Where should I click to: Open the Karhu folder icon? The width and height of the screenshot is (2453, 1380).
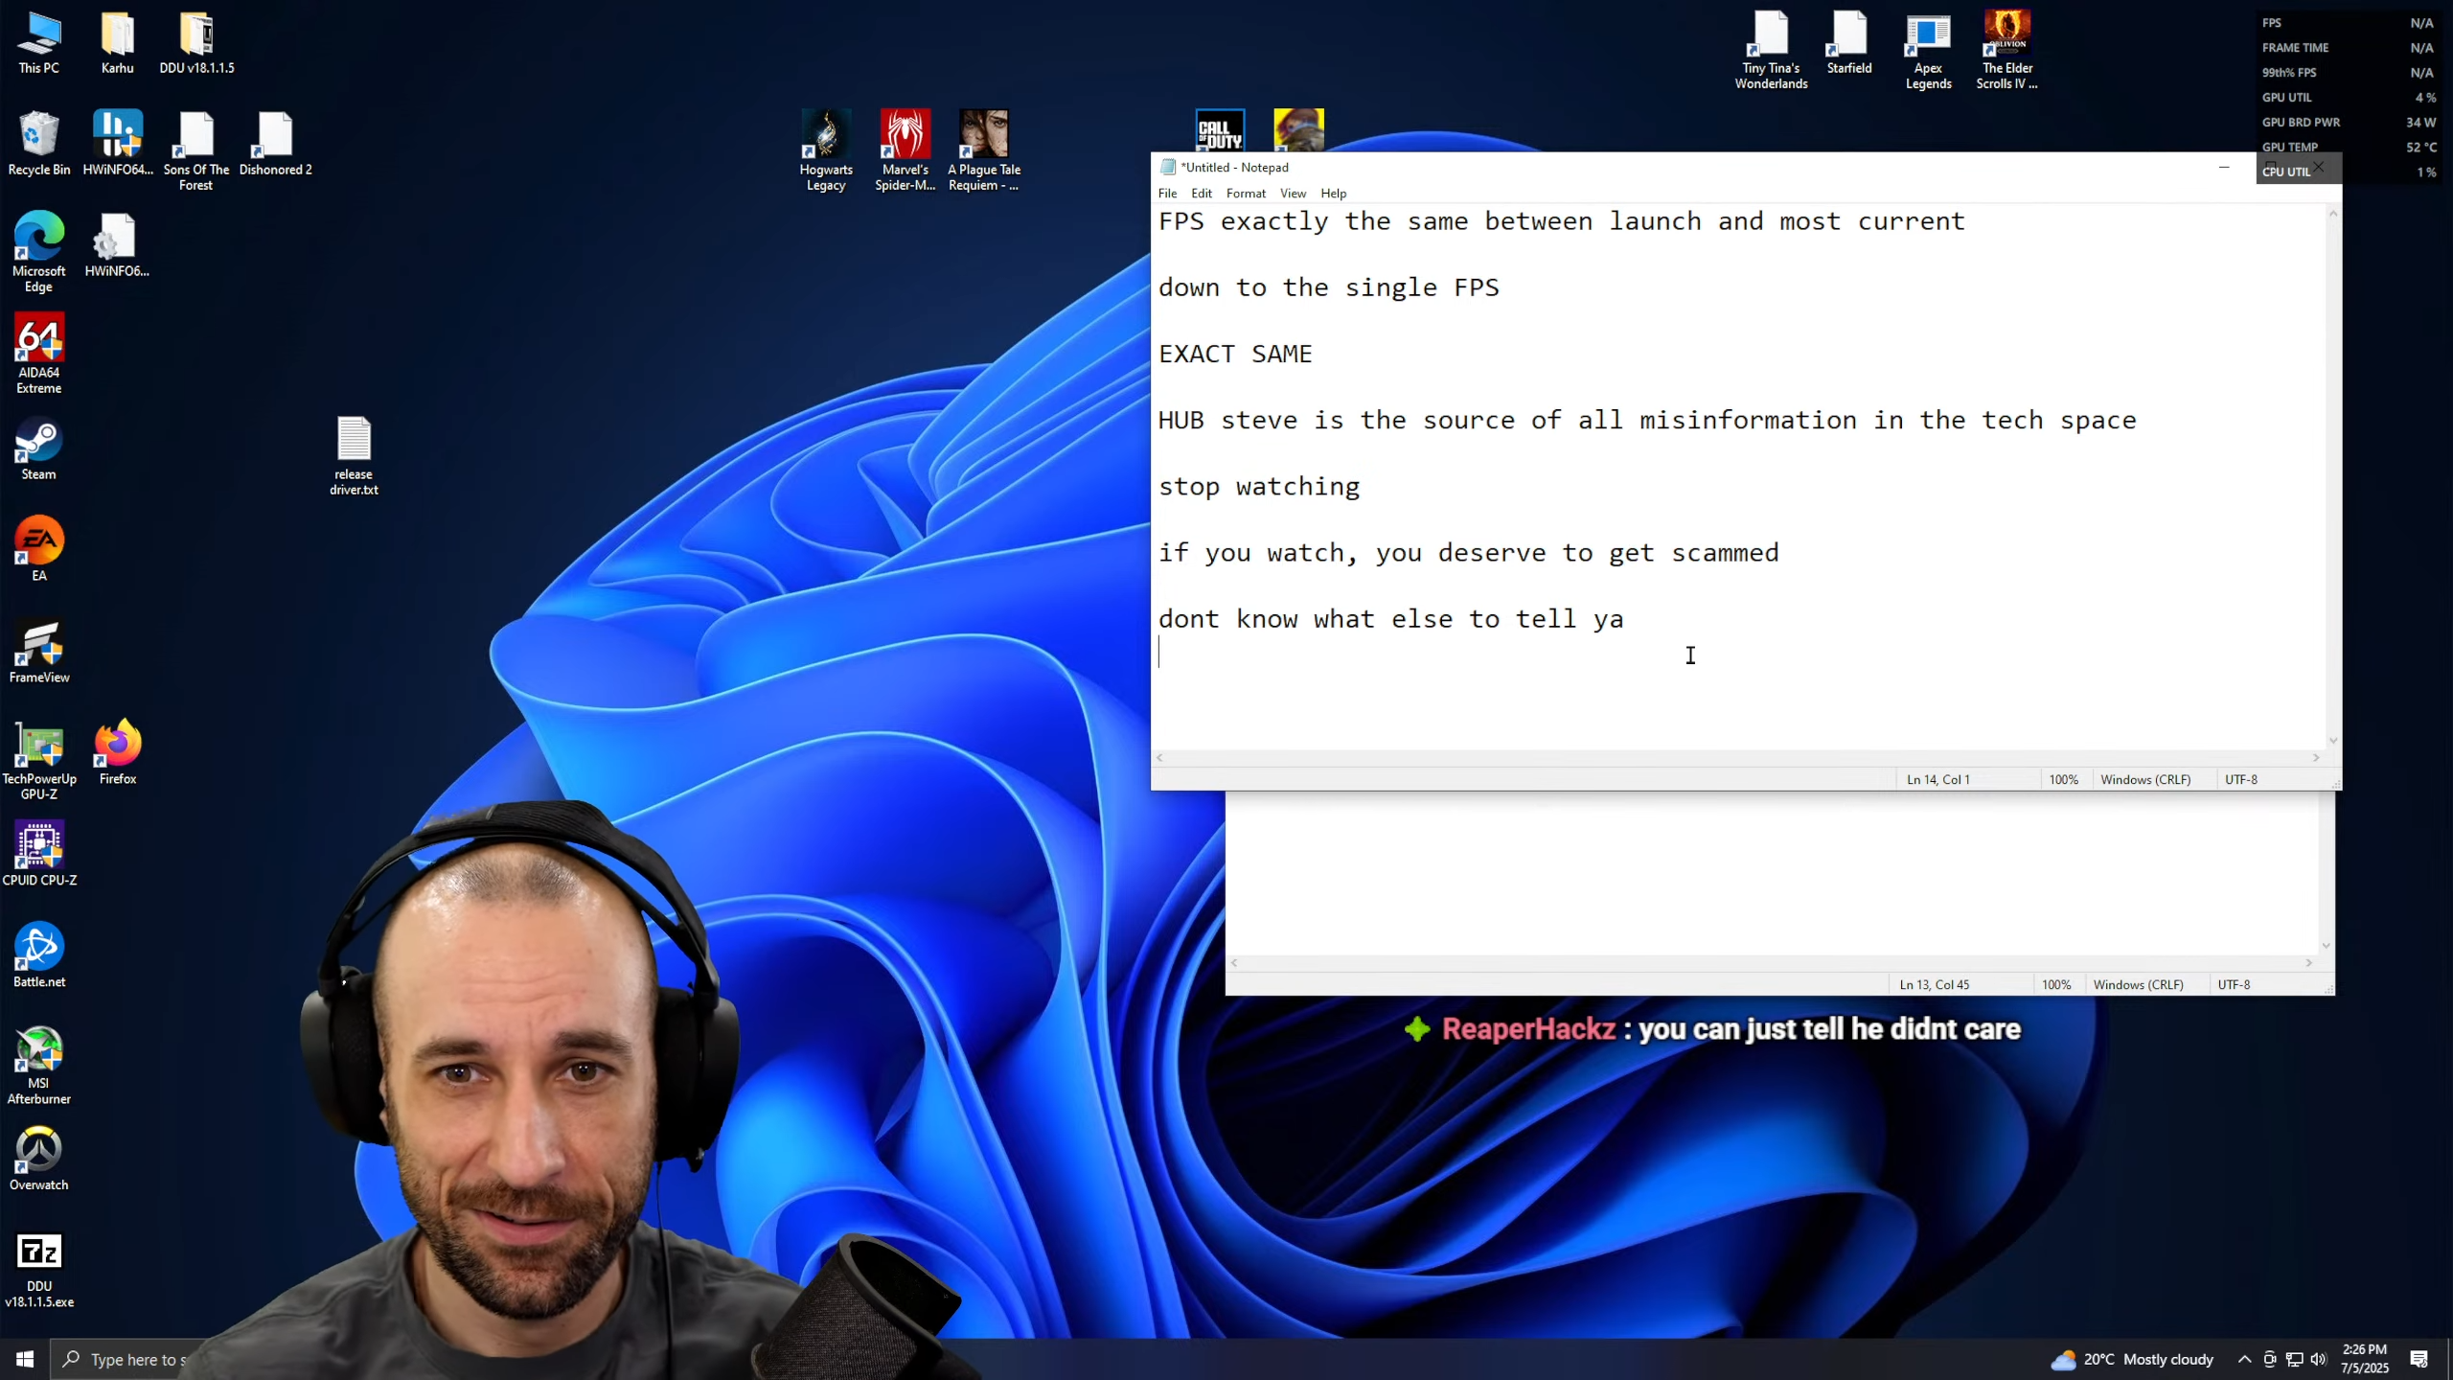tap(117, 42)
